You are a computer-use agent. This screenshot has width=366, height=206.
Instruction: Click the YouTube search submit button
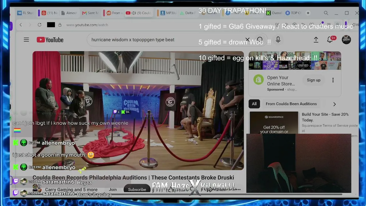(260, 40)
